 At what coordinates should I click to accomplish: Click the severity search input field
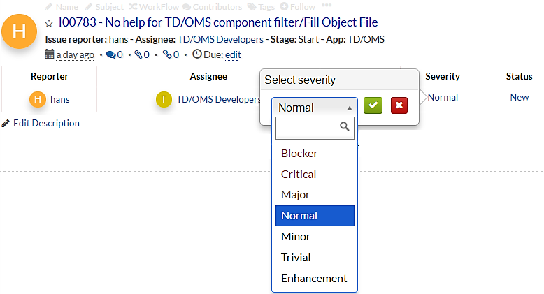coord(308,128)
